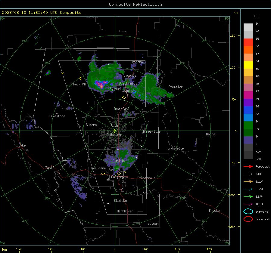Click the red forecast arrow in legend

pos(248,166)
